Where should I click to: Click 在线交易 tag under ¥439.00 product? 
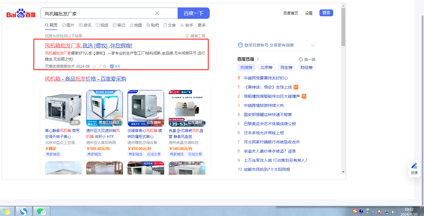(x=154, y=154)
